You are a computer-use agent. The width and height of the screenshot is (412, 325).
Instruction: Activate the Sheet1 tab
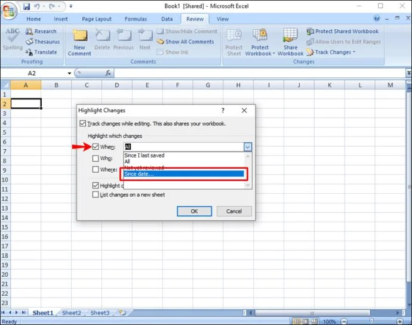tap(43, 312)
